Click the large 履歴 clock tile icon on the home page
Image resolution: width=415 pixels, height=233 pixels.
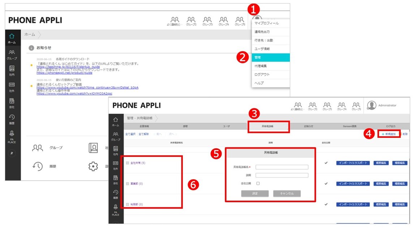click(x=38, y=166)
